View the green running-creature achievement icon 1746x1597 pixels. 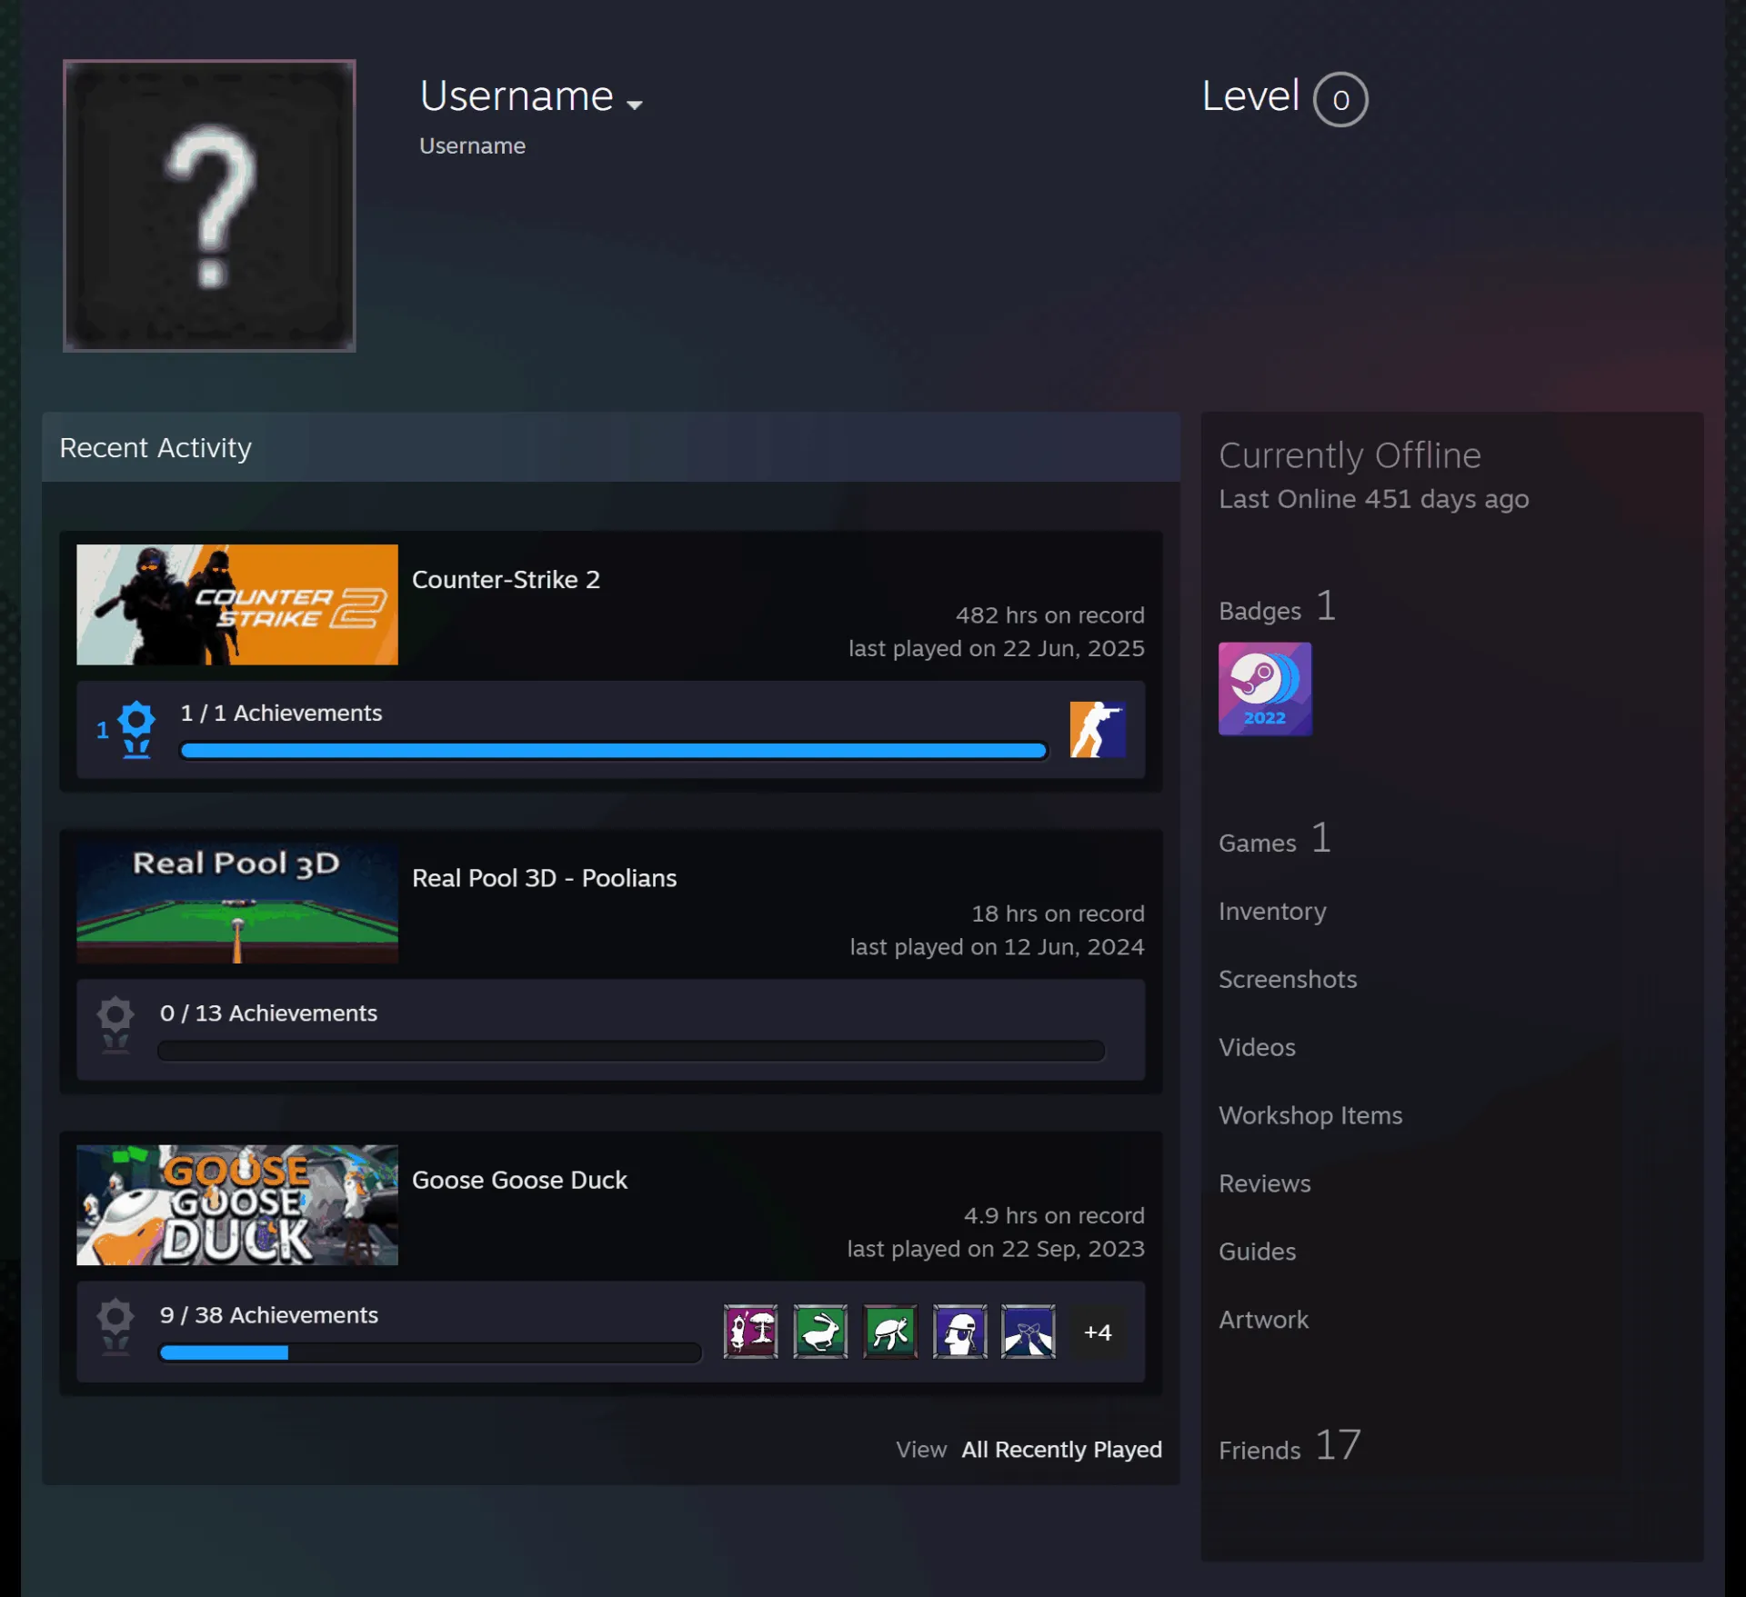889,1332
